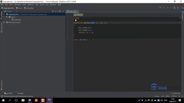This screenshot has height=103, width=184.
Task: Open the Run menu
Action: click(x=37, y=5)
